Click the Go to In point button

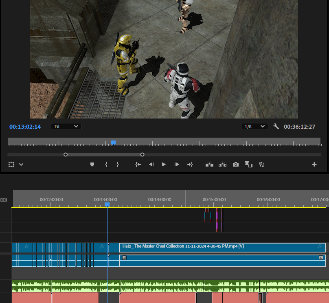point(138,165)
